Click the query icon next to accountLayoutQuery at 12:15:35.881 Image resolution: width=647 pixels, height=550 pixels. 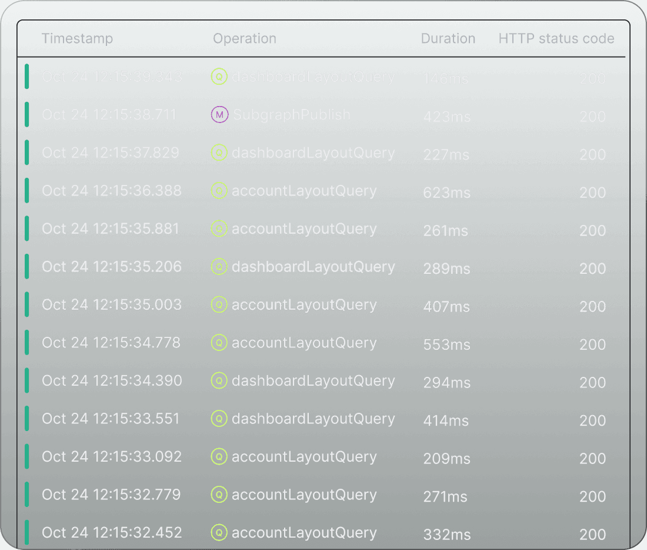(x=219, y=228)
